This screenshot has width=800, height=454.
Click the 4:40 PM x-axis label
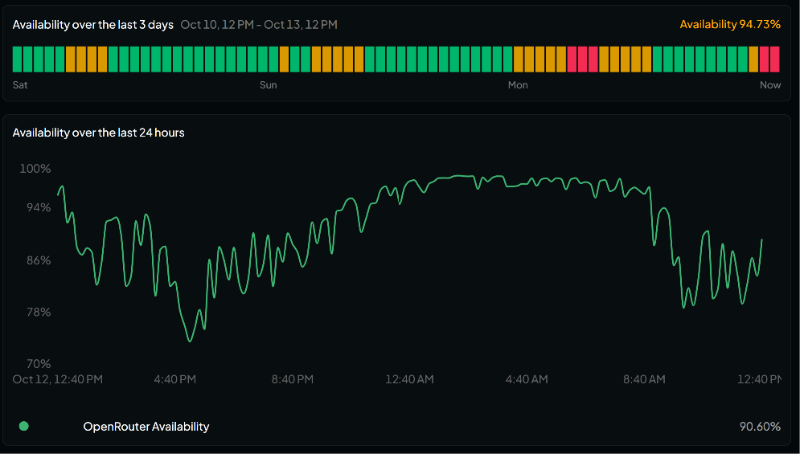coord(175,379)
